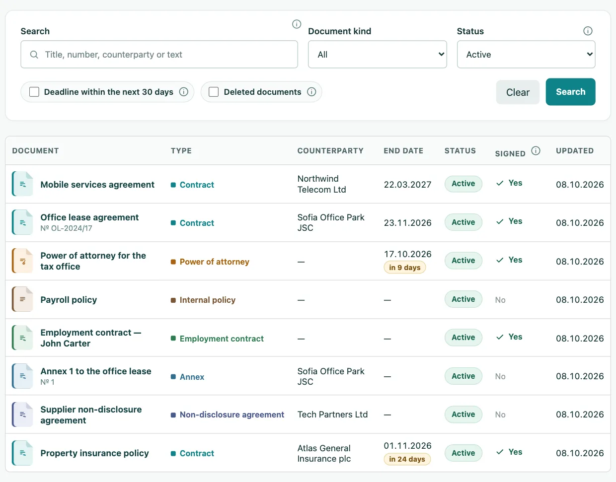Click 'No' signed value in Payroll policy row
Viewport: 616px width, 482px height.
pyautogui.click(x=500, y=300)
